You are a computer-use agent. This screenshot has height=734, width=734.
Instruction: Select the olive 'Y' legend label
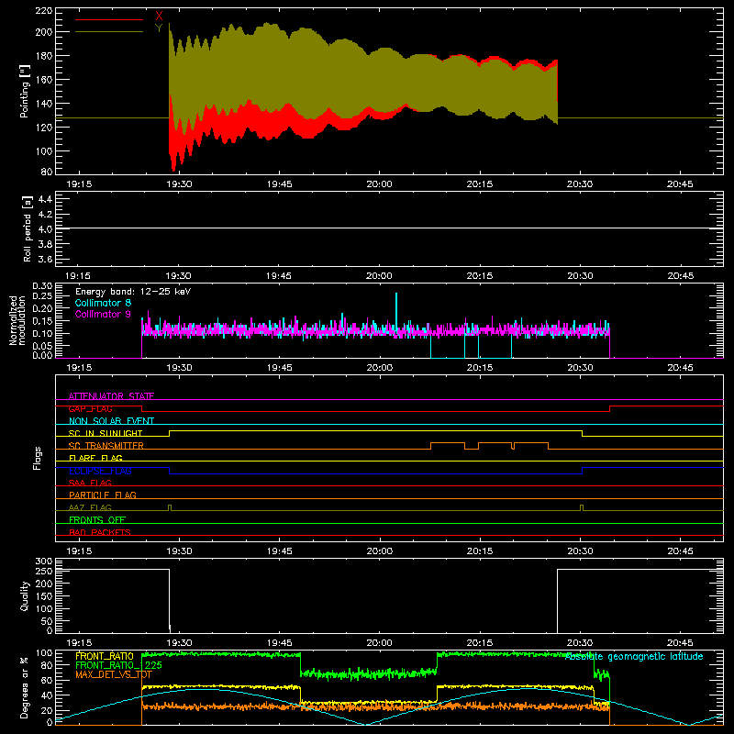[x=159, y=28]
